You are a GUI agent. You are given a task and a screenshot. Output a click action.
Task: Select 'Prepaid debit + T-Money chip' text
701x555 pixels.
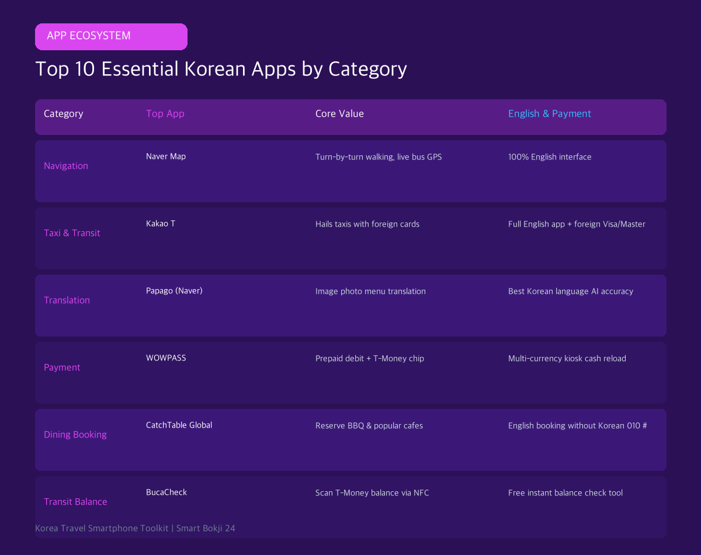[x=370, y=359]
